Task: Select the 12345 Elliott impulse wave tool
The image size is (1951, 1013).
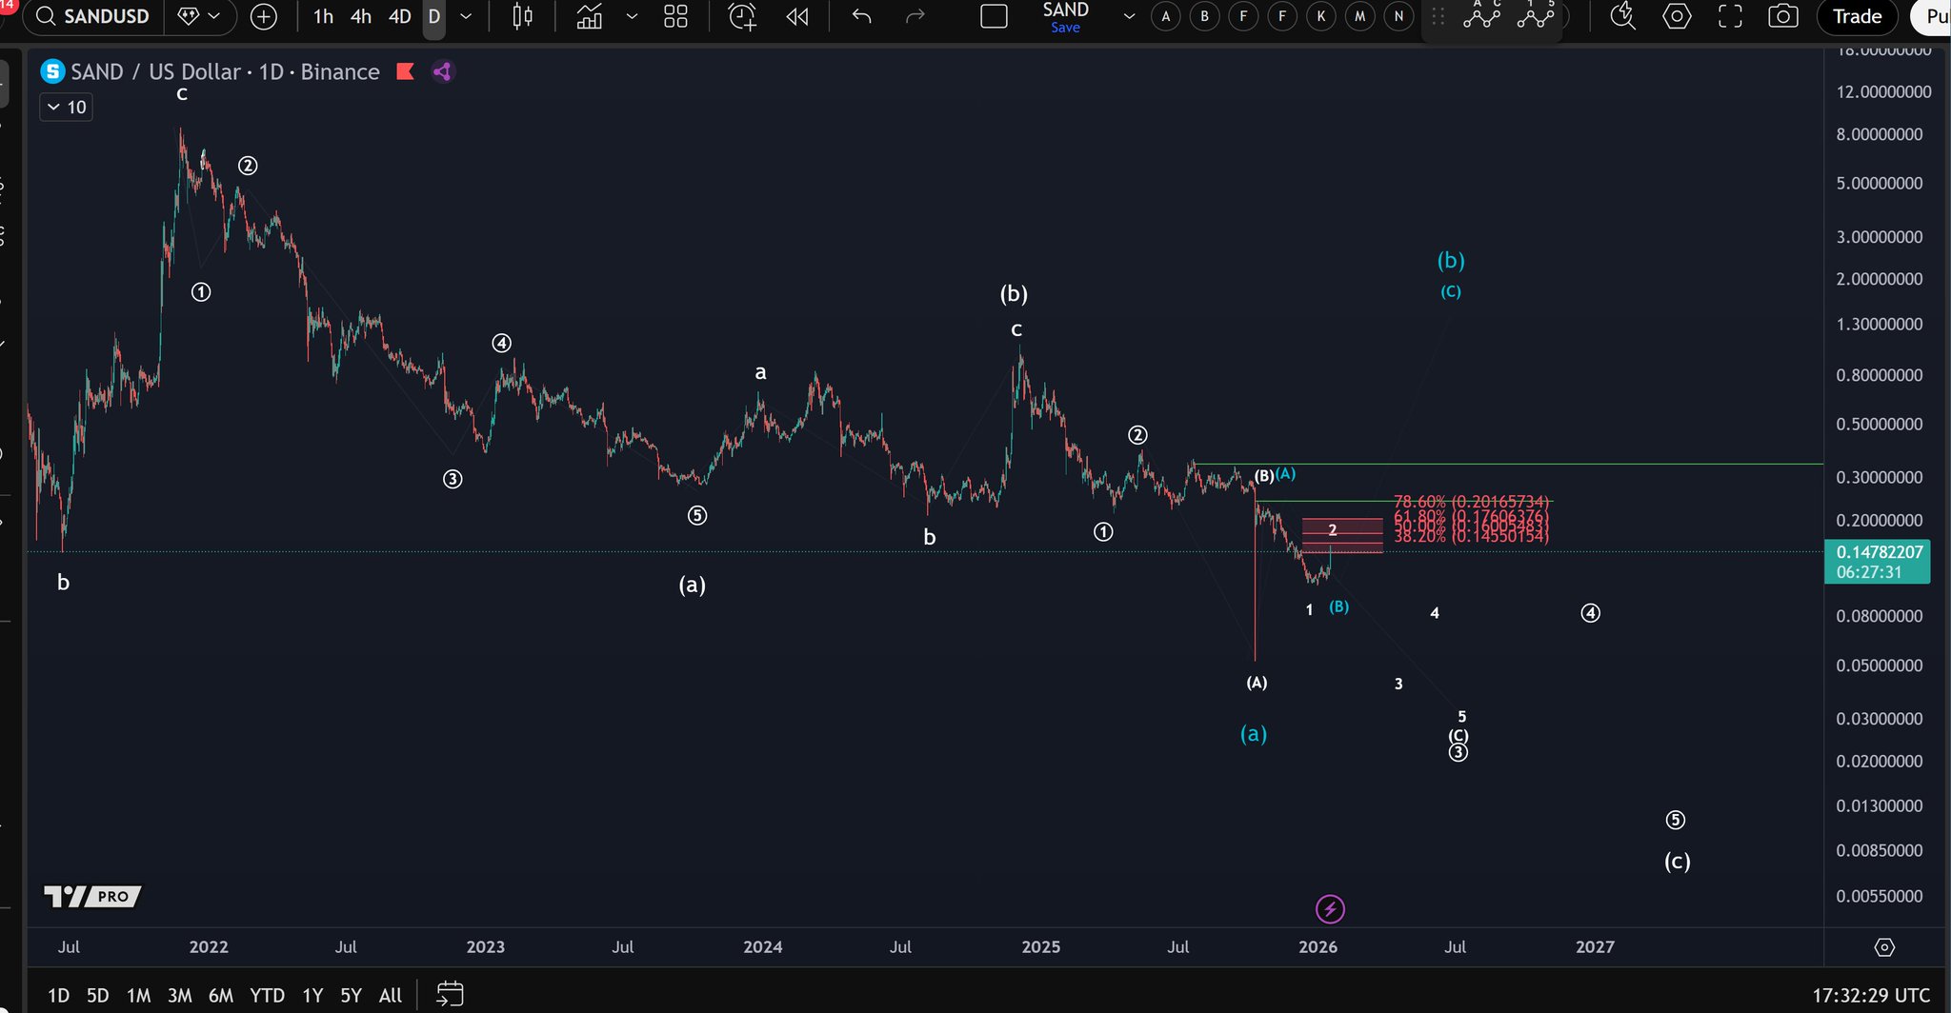Action: click(1536, 16)
